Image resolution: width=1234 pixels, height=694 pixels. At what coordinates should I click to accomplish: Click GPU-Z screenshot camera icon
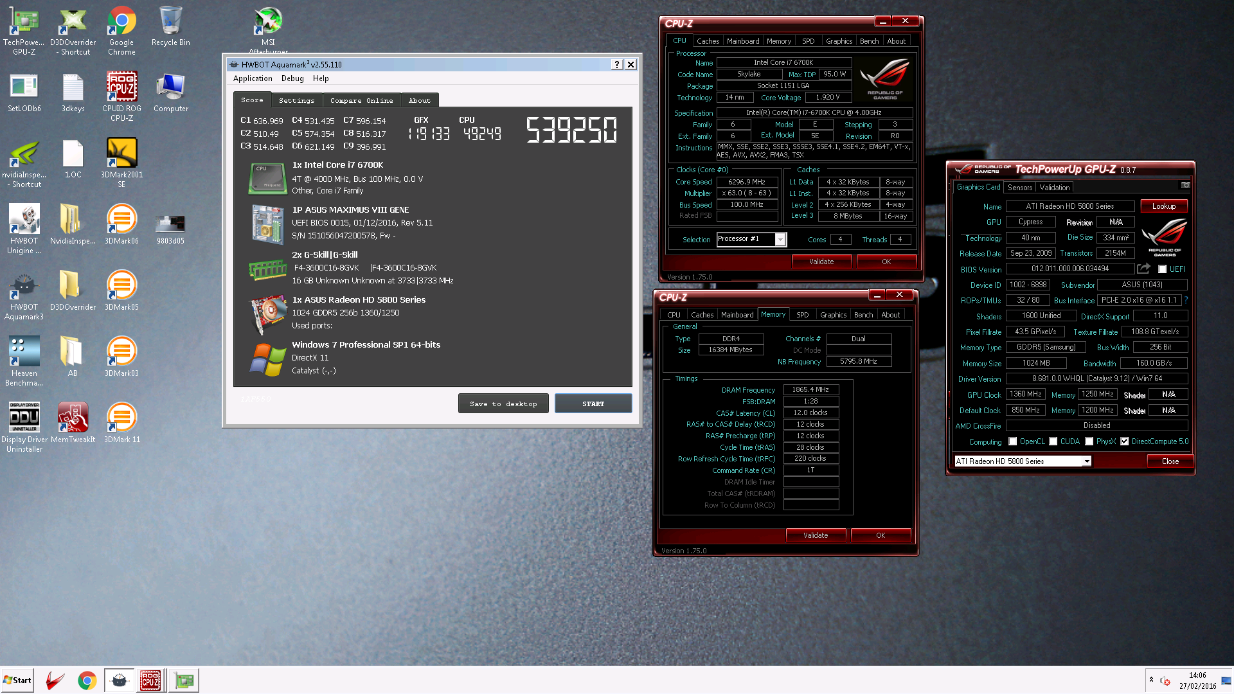[x=1185, y=185]
